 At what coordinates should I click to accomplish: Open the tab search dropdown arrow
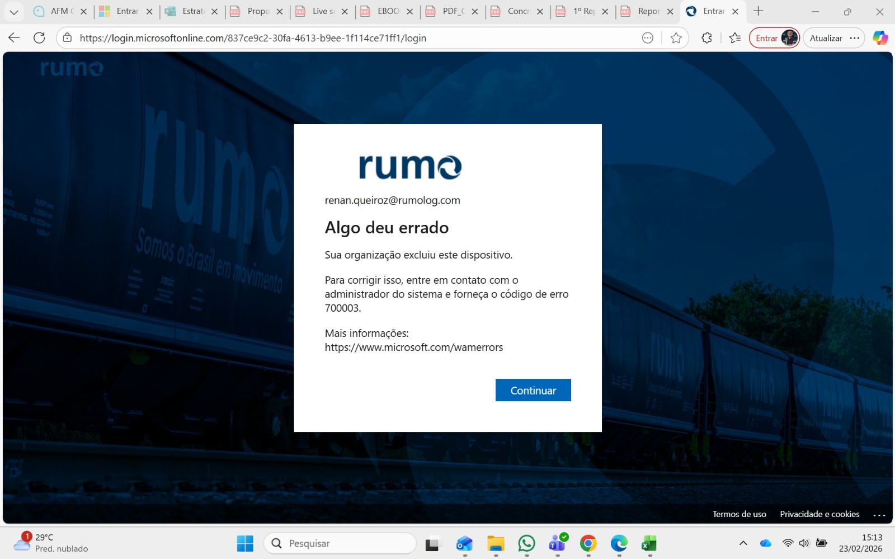(14, 12)
